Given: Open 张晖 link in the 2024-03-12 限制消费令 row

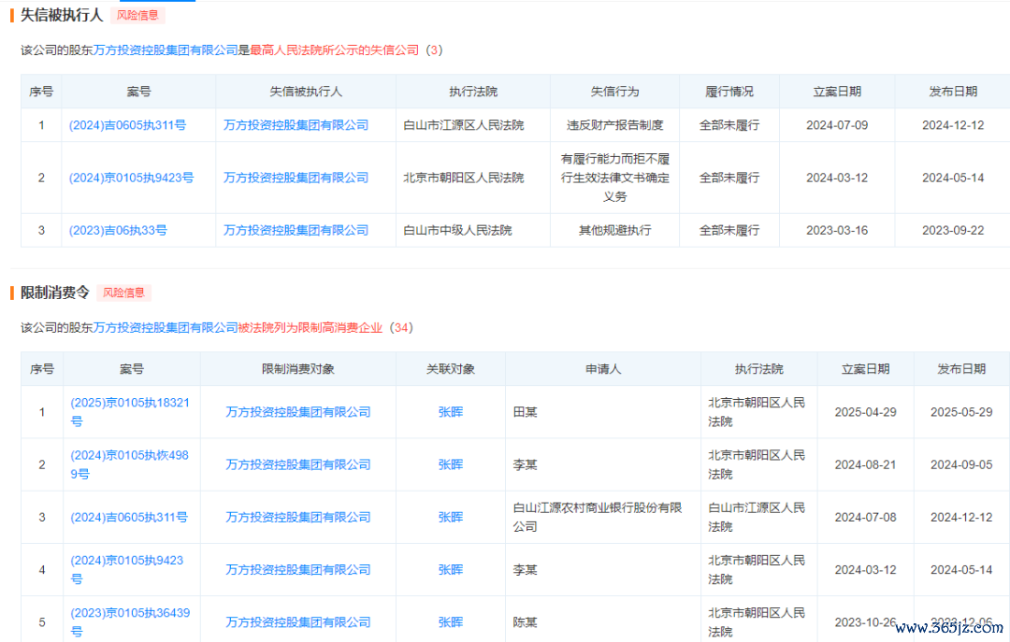Looking at the screenshot, I should pyautogui.click(x=450, y=570).
